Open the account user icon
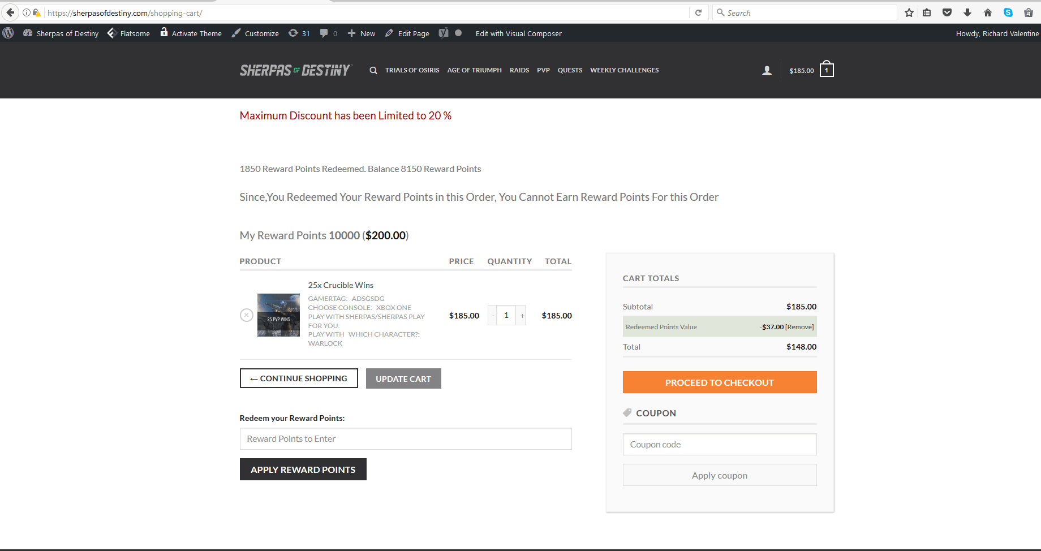1041x551 pixels. [x=767, y=70]
